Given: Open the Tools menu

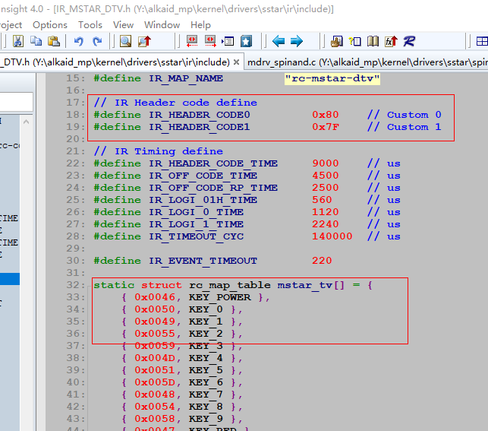Looking at the screenshot, I should 90,24.
